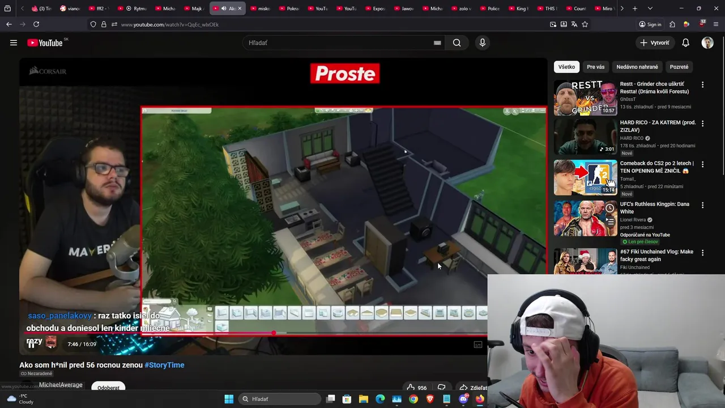
Task: Open the Windows Start menu
Action: [229, 399]
